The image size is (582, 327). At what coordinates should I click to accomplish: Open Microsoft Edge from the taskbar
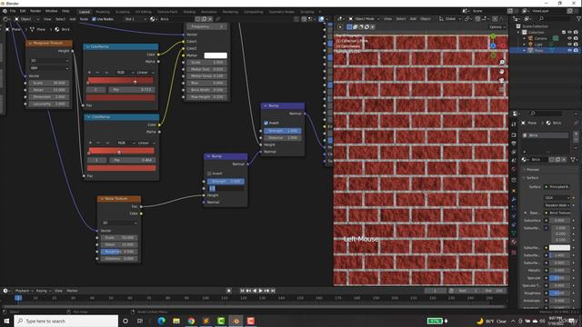[162, 321]
